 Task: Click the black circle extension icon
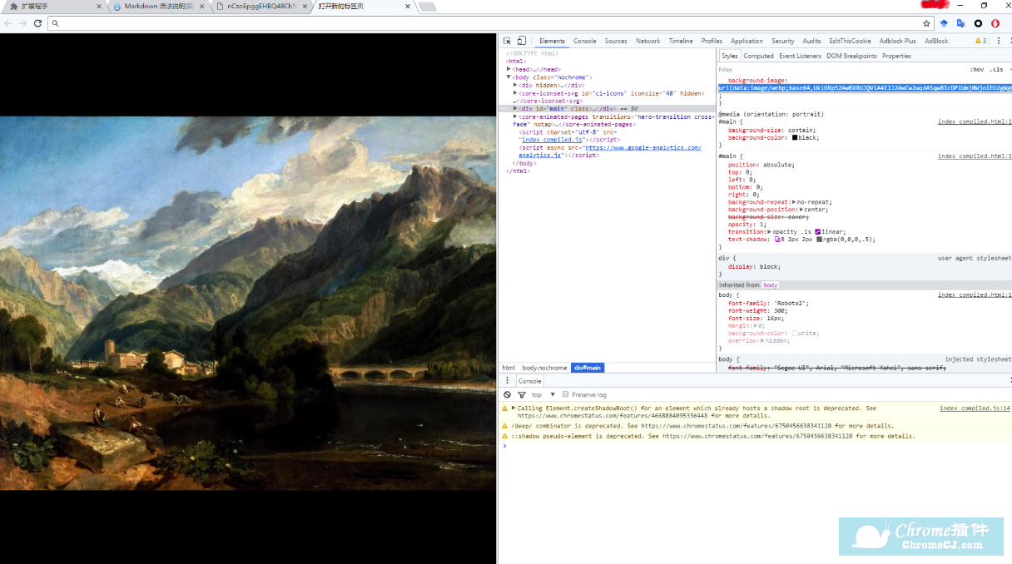click(978, 23)
